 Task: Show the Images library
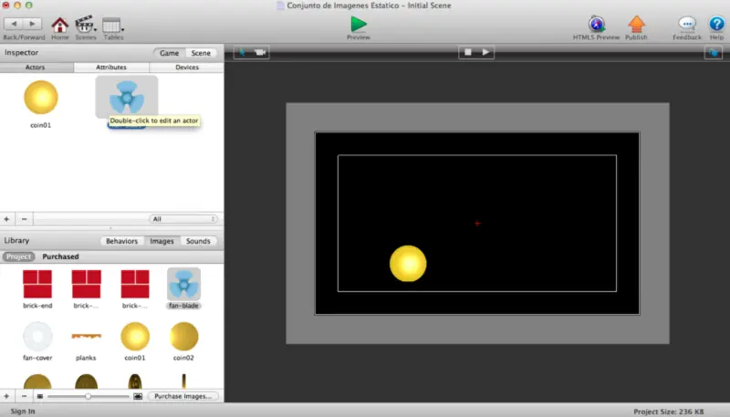162,241
